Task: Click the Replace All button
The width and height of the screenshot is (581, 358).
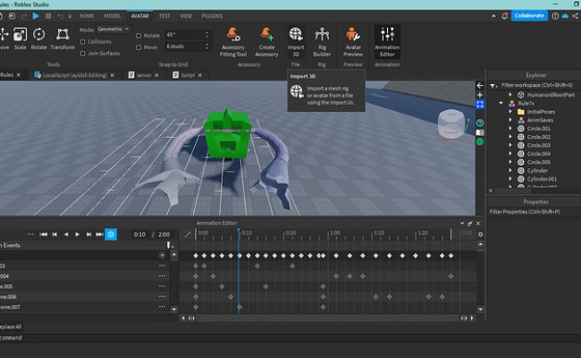Action: click(11, 327)
